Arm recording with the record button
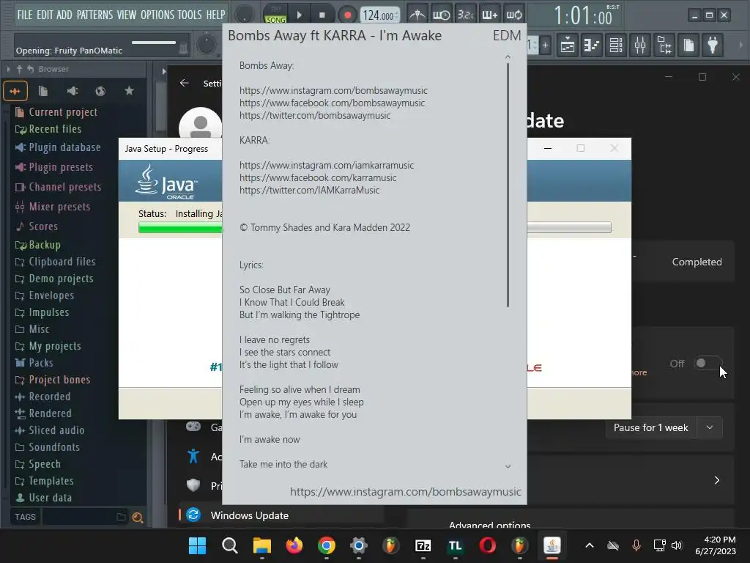This screenshot has width=750, height=563. [348, 15]
